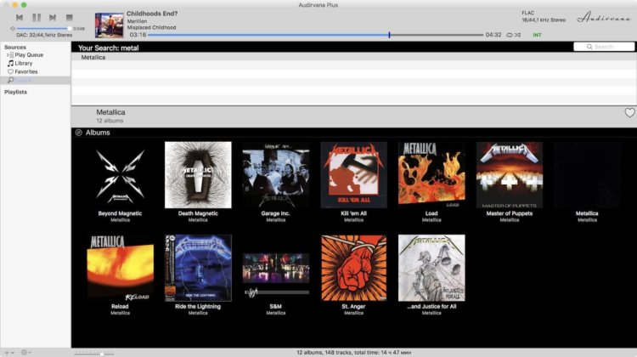Mute audio via the speaker icon

tap(13, 28)
